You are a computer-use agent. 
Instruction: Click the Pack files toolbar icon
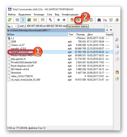click(x=72, y=20)
